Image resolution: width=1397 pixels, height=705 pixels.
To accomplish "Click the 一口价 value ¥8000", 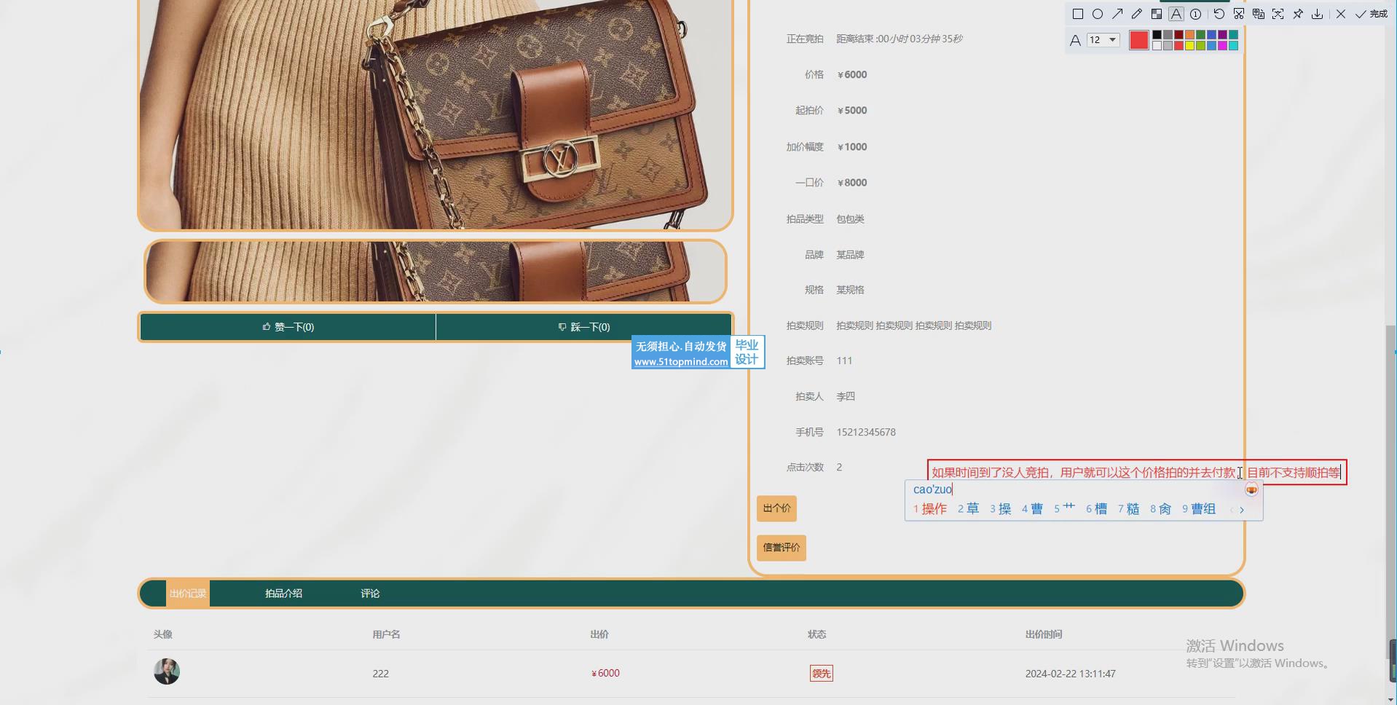I will pyautogui.click(x=852, y=183).
